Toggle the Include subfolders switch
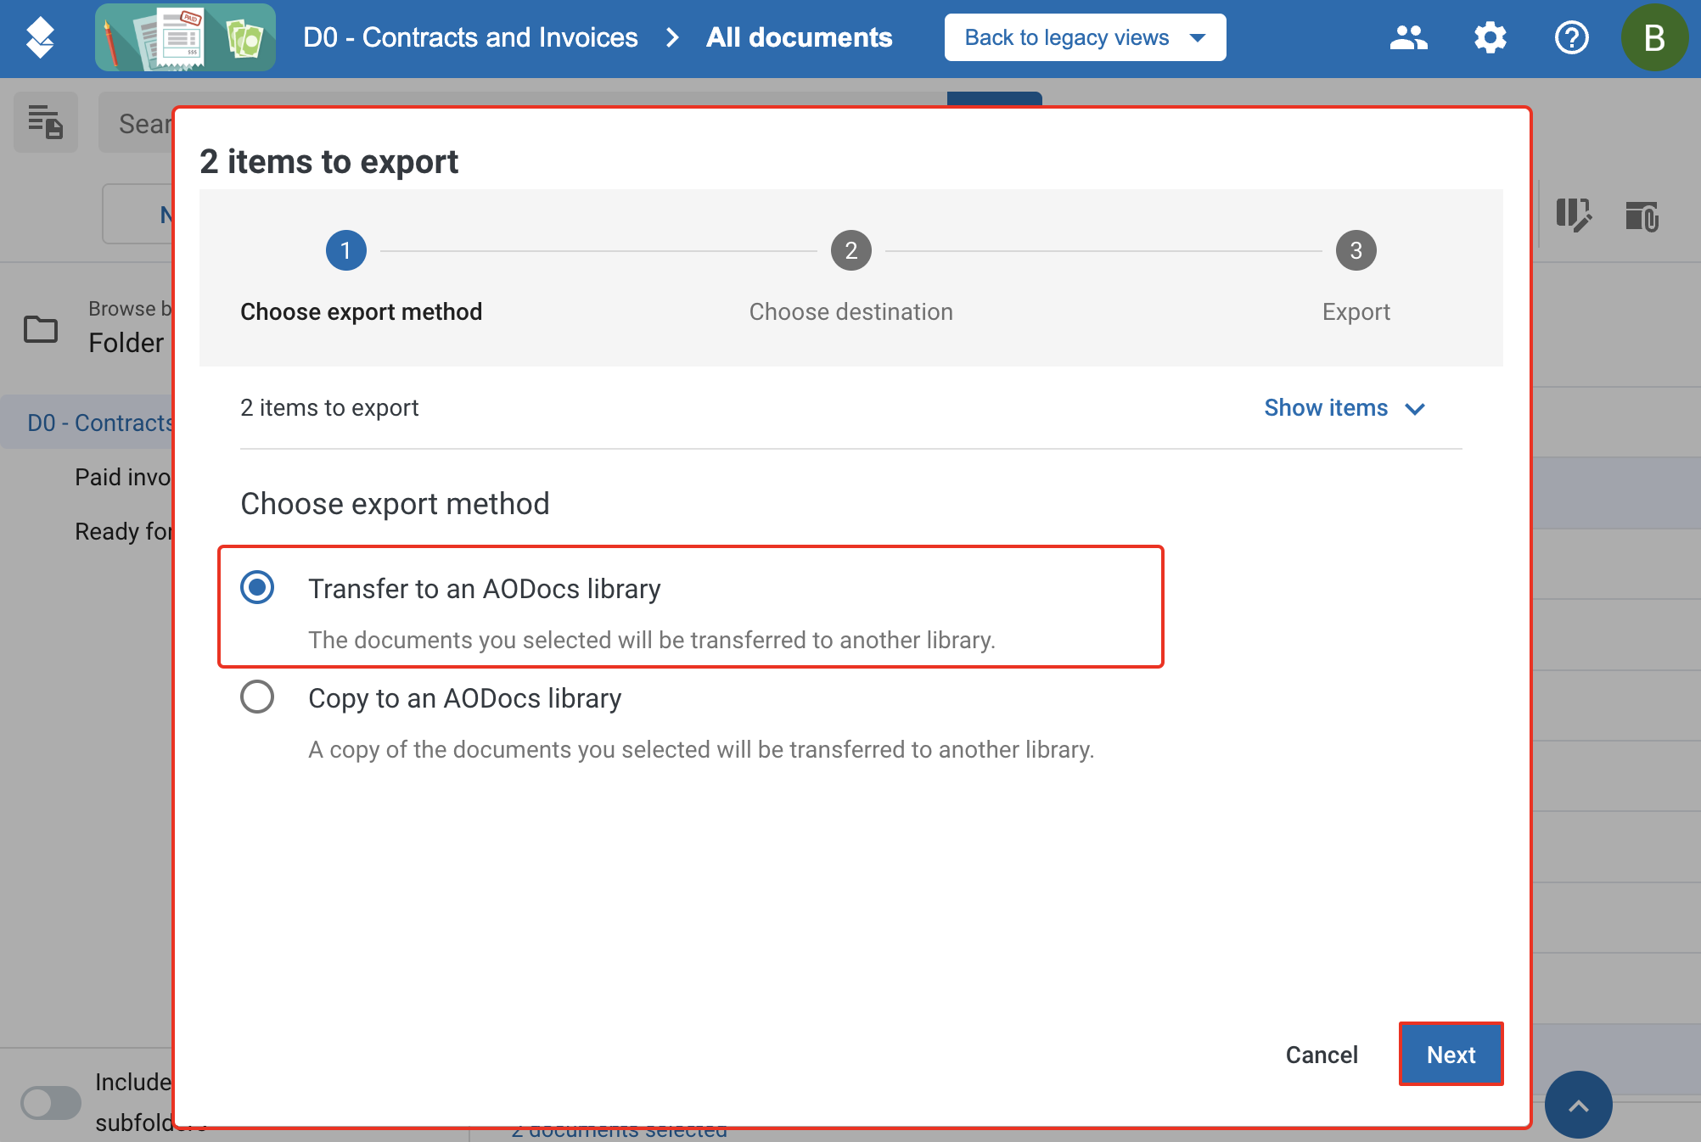Screen dimensions: 1701x1142 pyautogui.click(x=50, y=1102)
